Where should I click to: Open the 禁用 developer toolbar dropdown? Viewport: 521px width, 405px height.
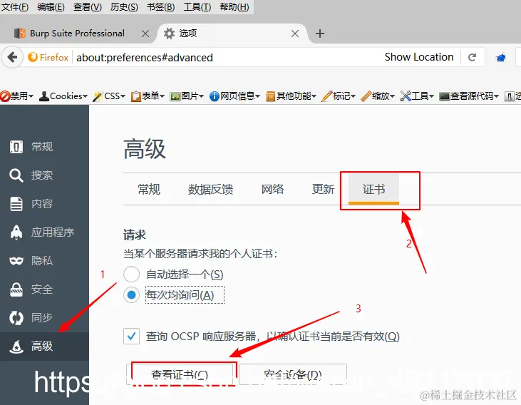[17, 96]
